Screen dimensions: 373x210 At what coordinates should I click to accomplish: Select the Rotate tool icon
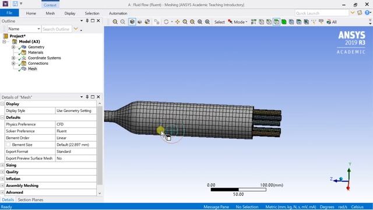click(166, 22)
